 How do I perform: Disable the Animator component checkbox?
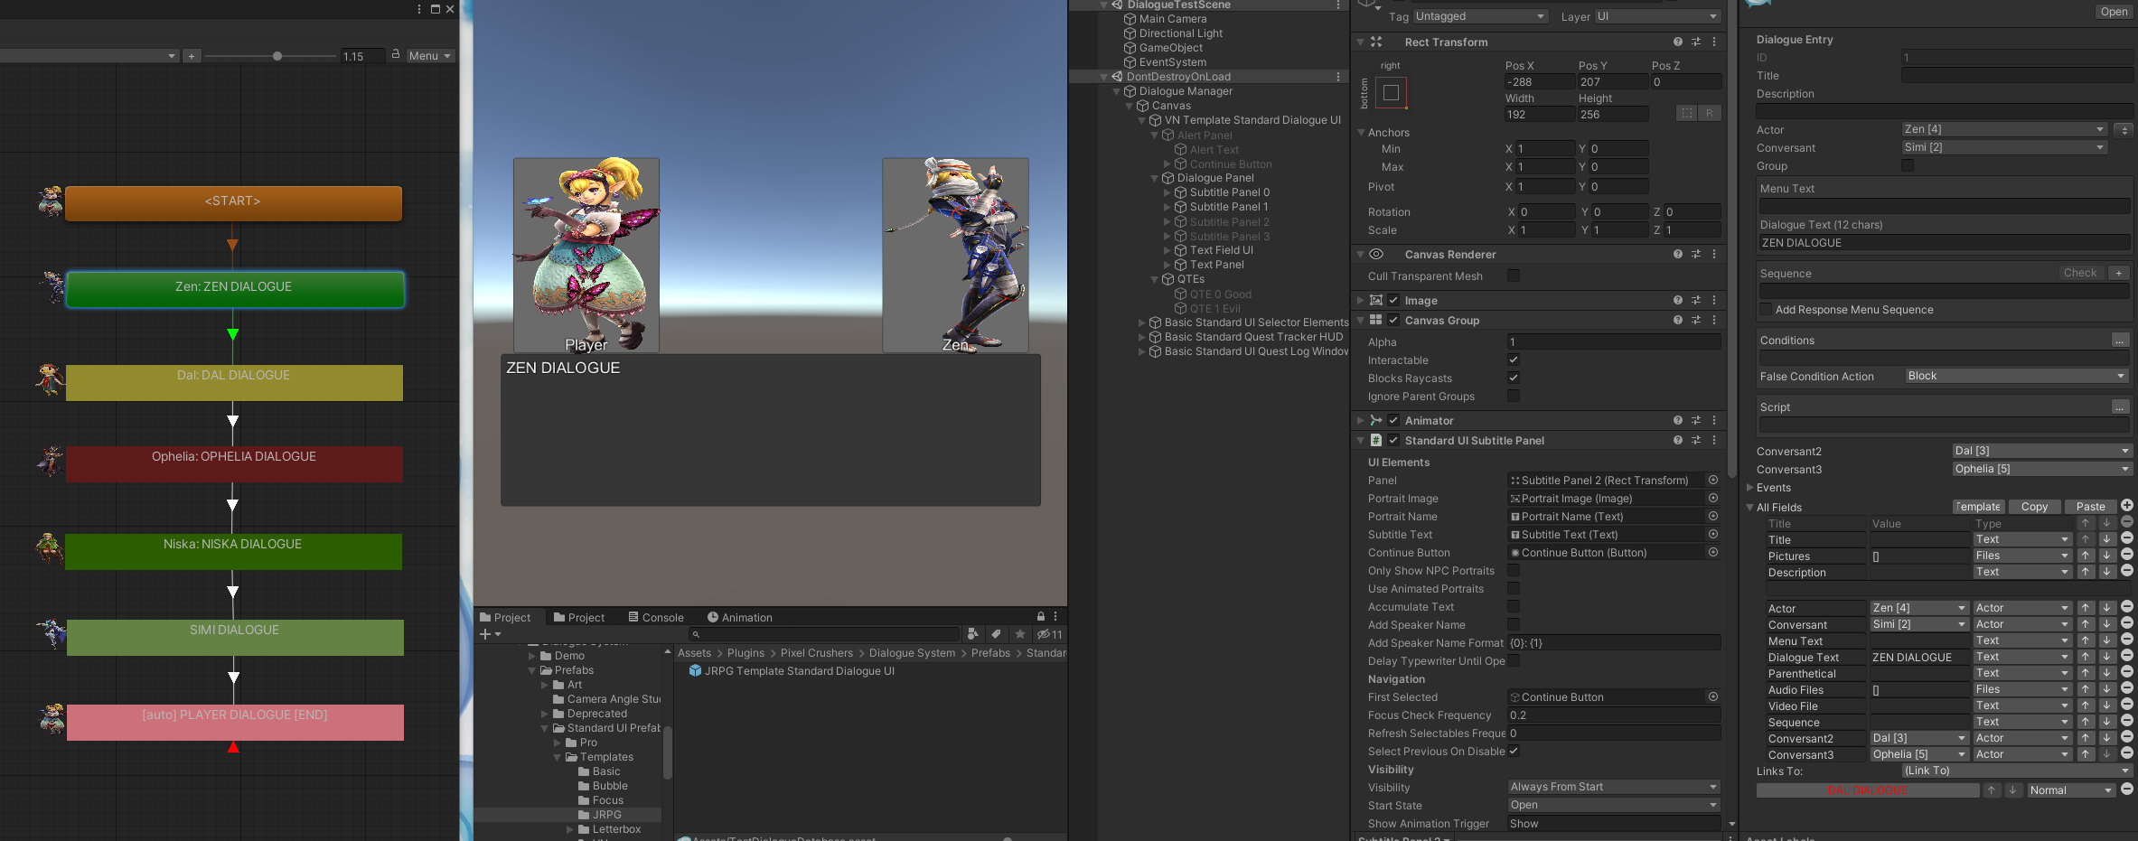pos(1393,420)
